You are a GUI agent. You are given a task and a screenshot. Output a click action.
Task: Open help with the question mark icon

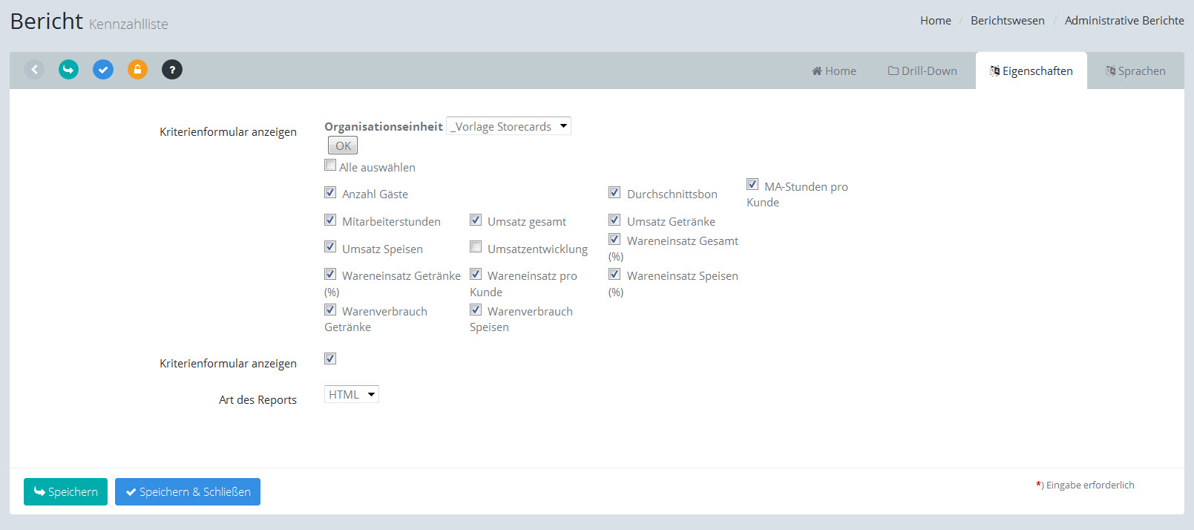click(172, 70)
